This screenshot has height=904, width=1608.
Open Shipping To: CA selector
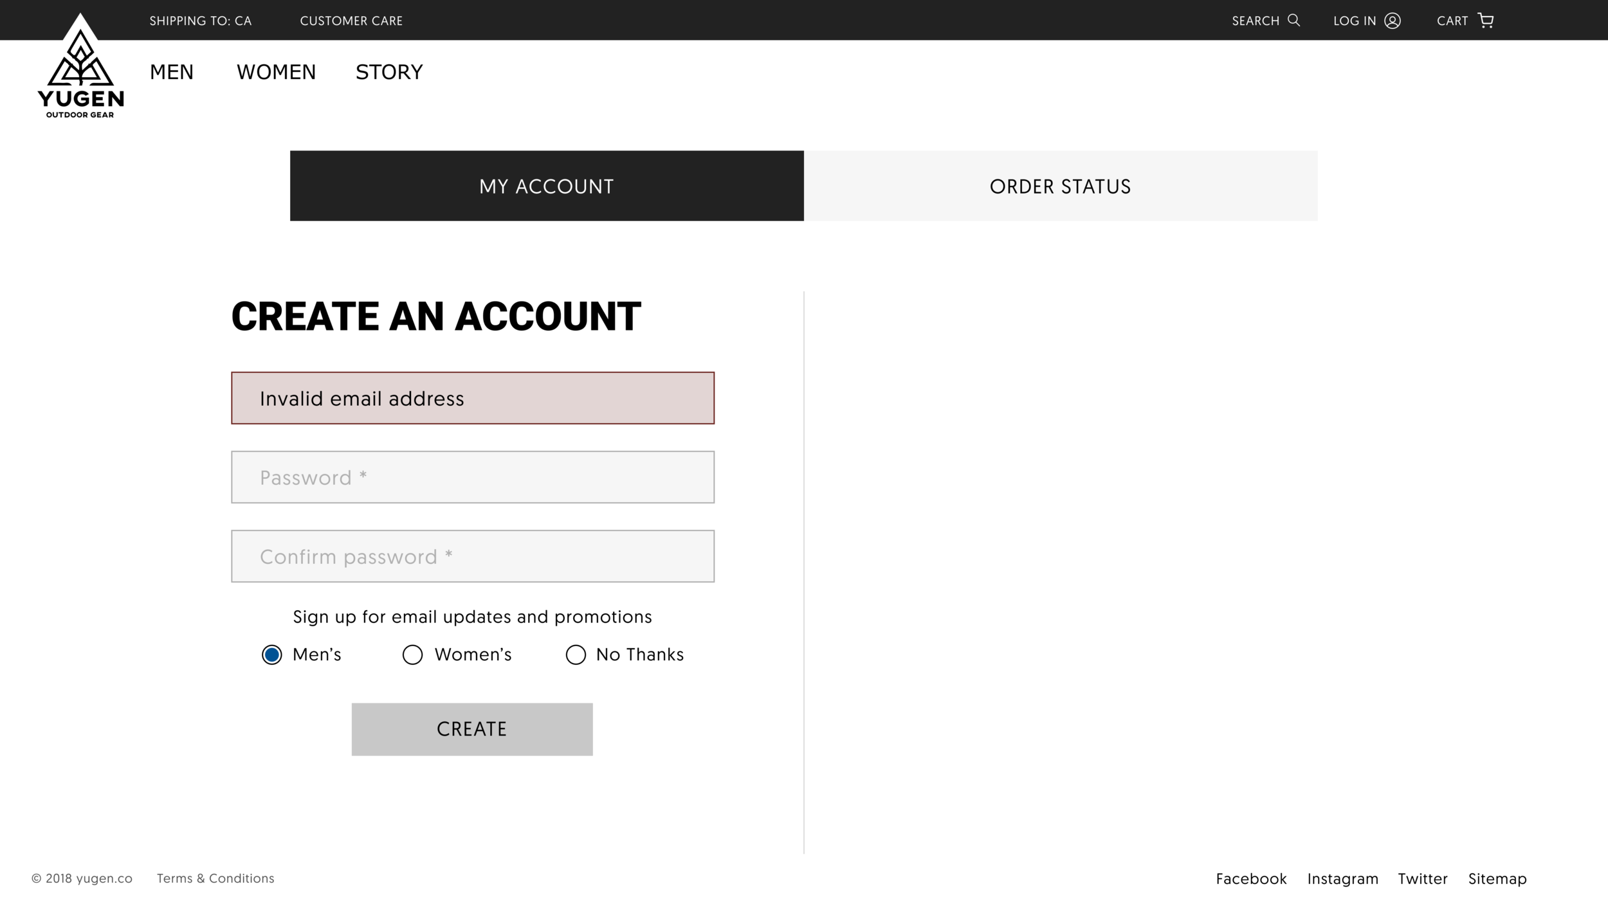click(201, 21)
